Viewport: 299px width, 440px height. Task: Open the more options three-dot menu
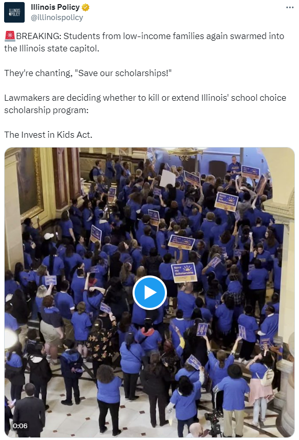click(x=290, y=8)
